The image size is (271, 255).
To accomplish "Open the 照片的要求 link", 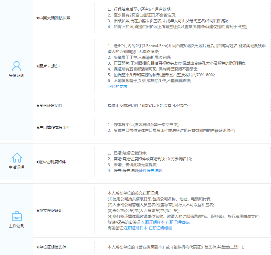I will tap(117, 87).
